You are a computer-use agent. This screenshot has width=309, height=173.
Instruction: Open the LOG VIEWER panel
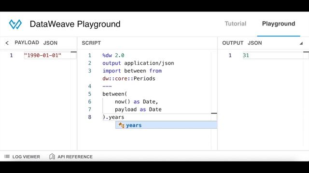click(x=22, y=157)
